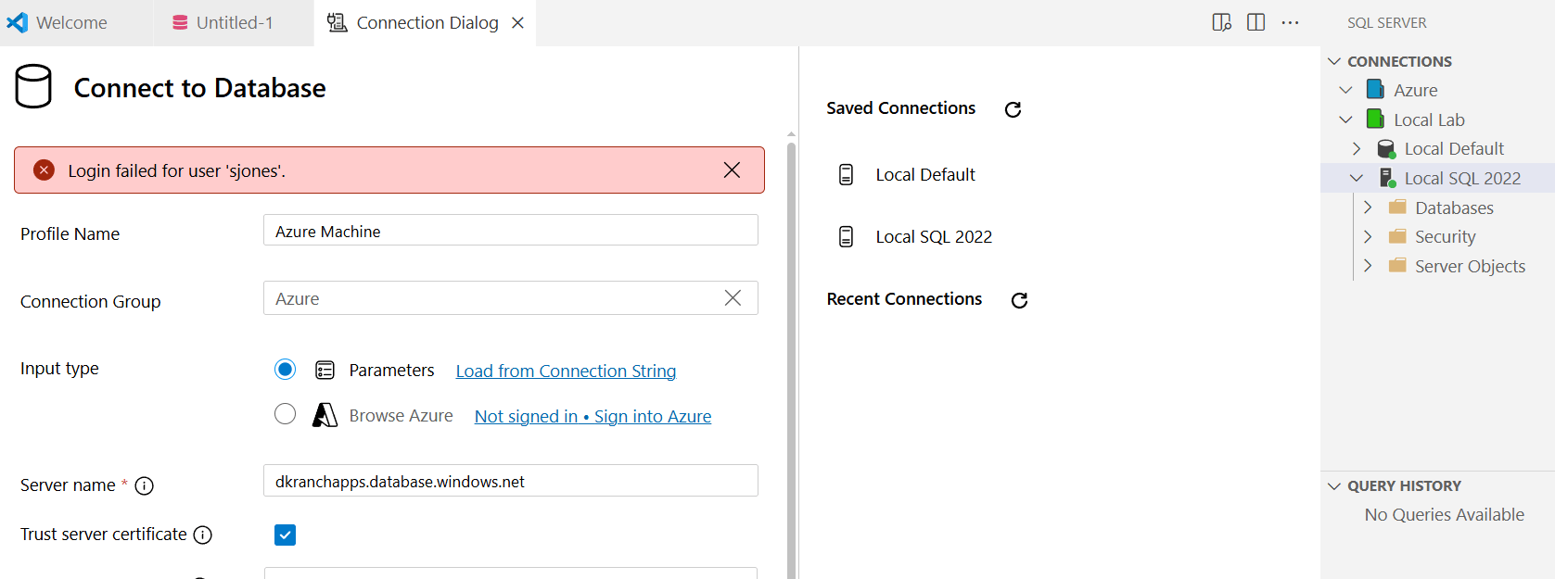Click Load from Connection String link
The image size is (1555, 579).
click(566, 371)
